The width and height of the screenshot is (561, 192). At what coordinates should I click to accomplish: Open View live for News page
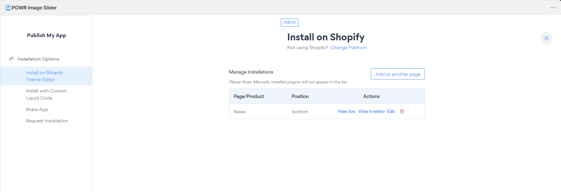coord(346,111)
